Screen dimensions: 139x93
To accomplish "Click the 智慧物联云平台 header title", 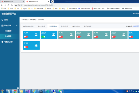I will pos(9,14).
